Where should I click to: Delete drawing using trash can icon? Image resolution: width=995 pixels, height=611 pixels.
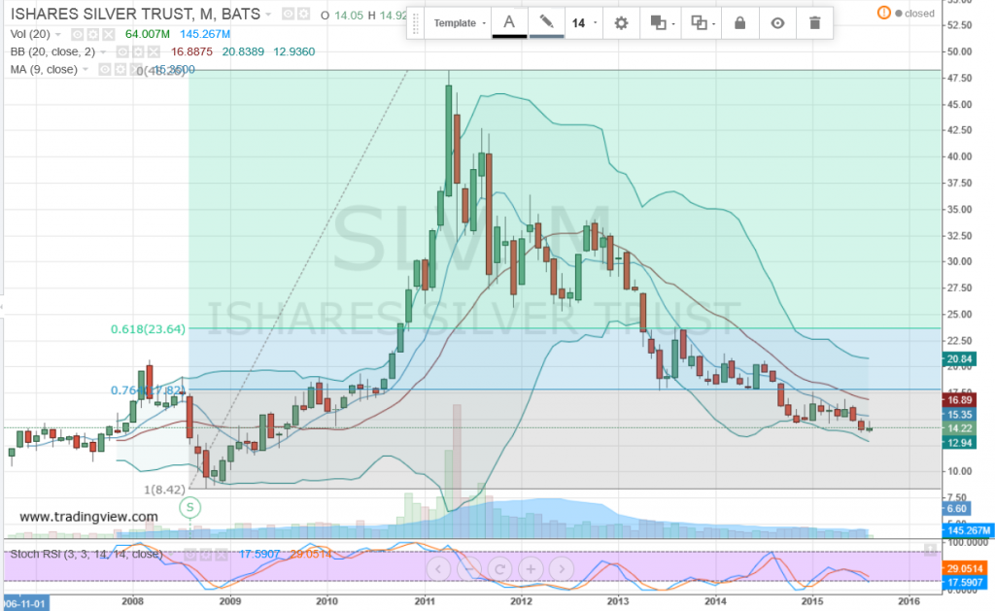[815, 23]
